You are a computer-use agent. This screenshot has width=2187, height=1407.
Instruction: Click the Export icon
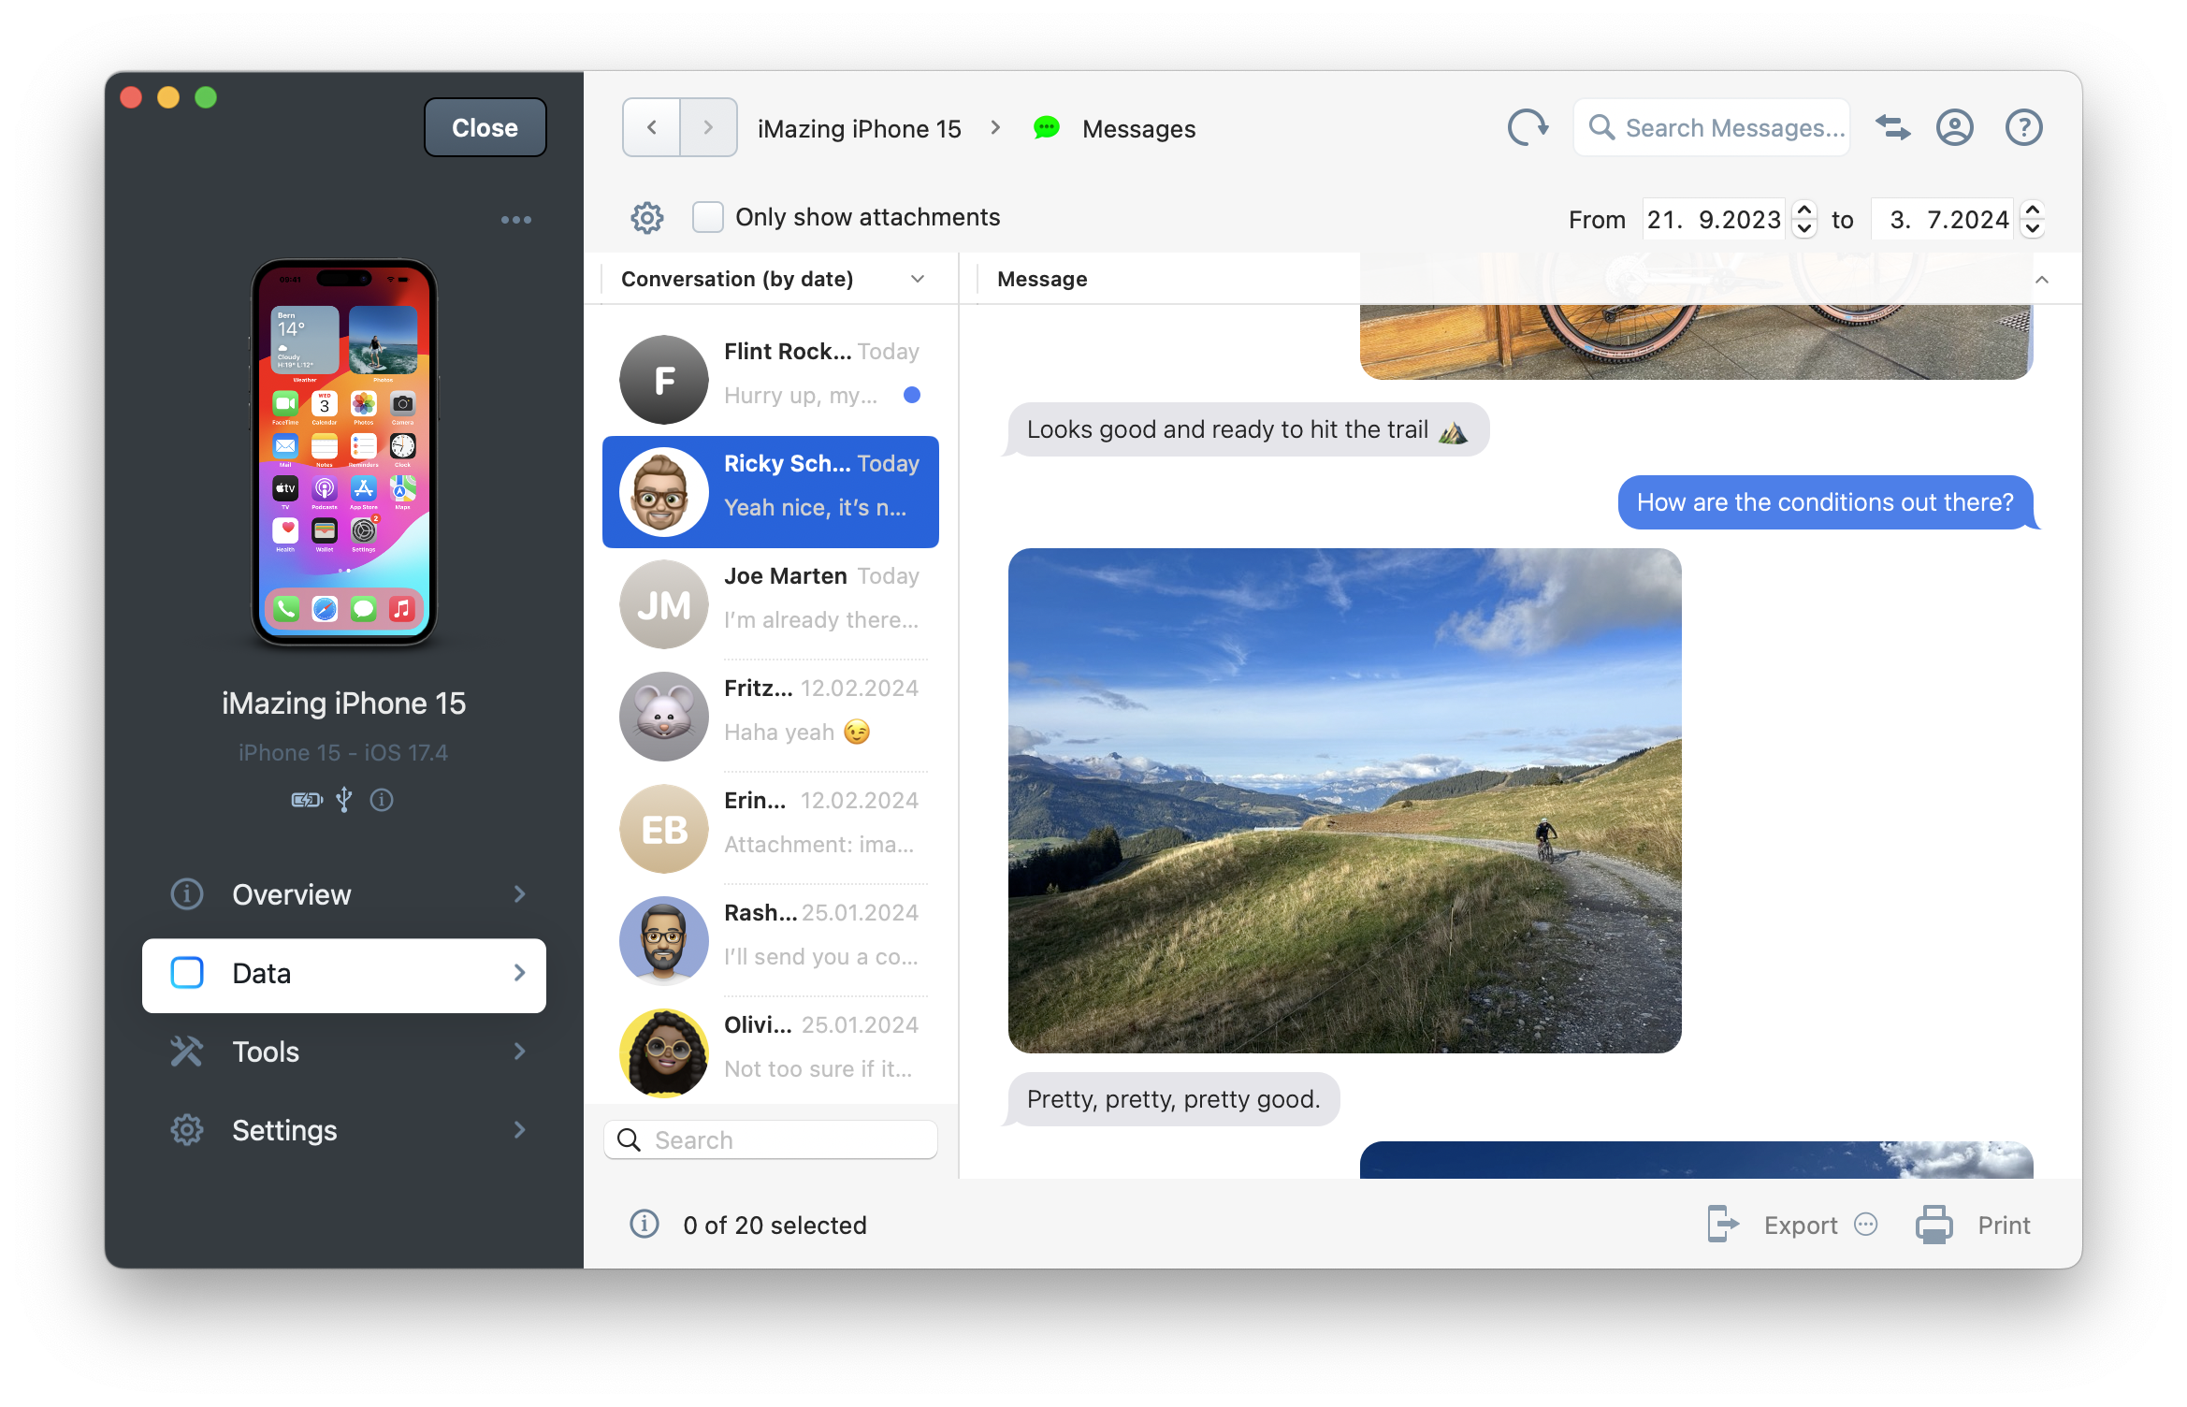(x=1722, y=1224)
